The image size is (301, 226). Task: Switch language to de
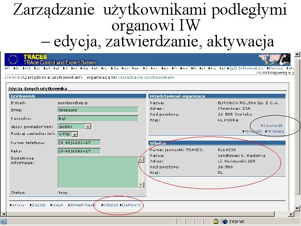(x=84, y=68)
